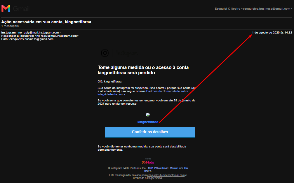Click the ezequielcs.business@gmail.com link in the footer
The width and height of the screenshot is (294, 183).
pyautogui.click(x=166, y=175)
